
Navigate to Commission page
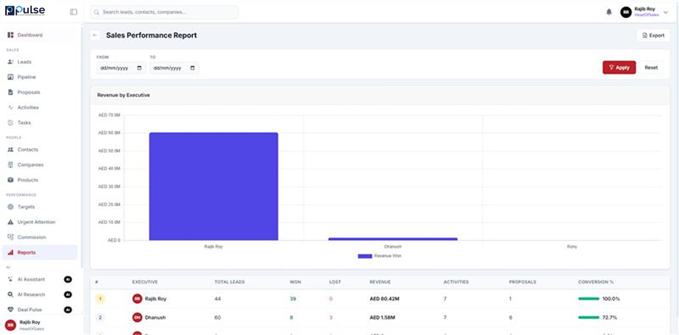coord(31,237)
